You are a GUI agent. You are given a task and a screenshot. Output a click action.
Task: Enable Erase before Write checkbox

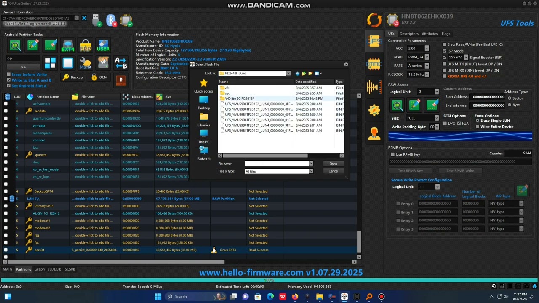(x=8, y=74)
